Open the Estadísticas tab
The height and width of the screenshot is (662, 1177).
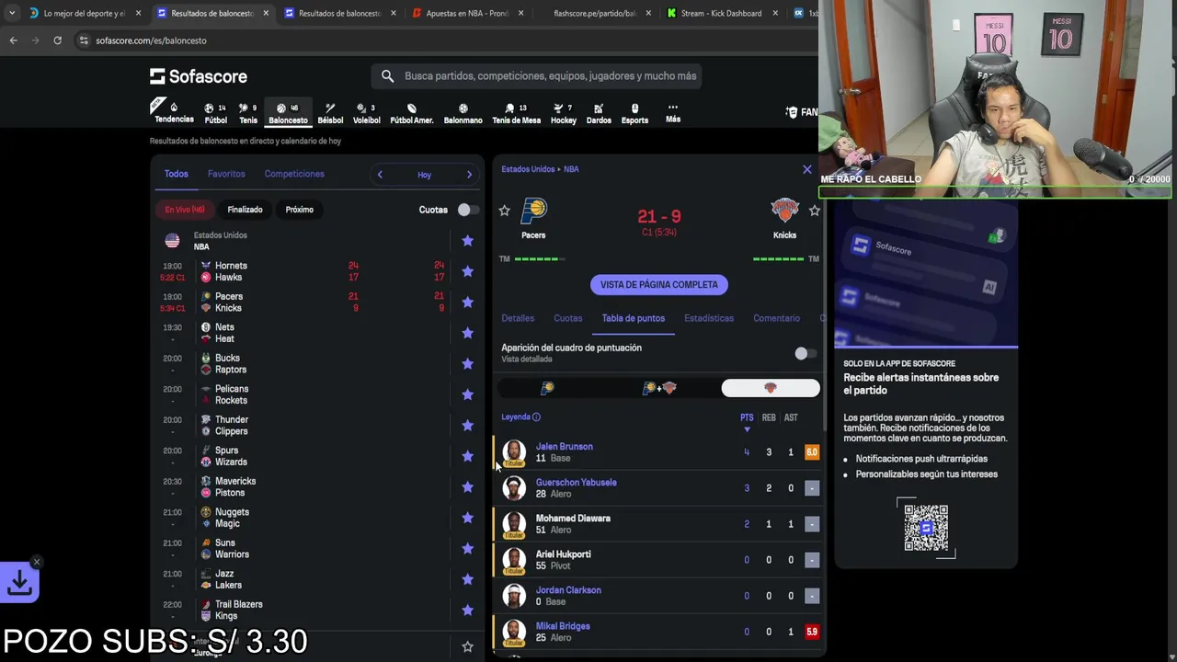(x=709, y=318)
